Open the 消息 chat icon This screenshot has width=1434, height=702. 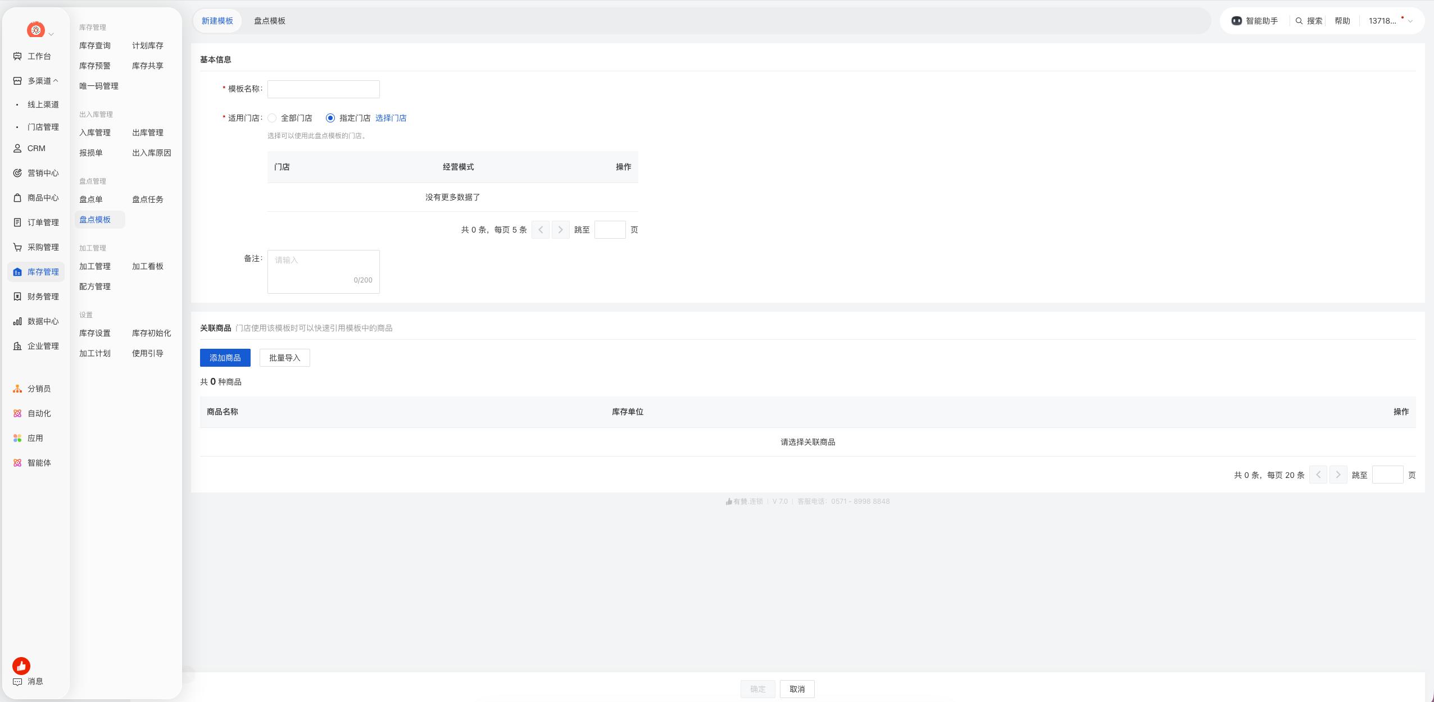click(17, 681)
